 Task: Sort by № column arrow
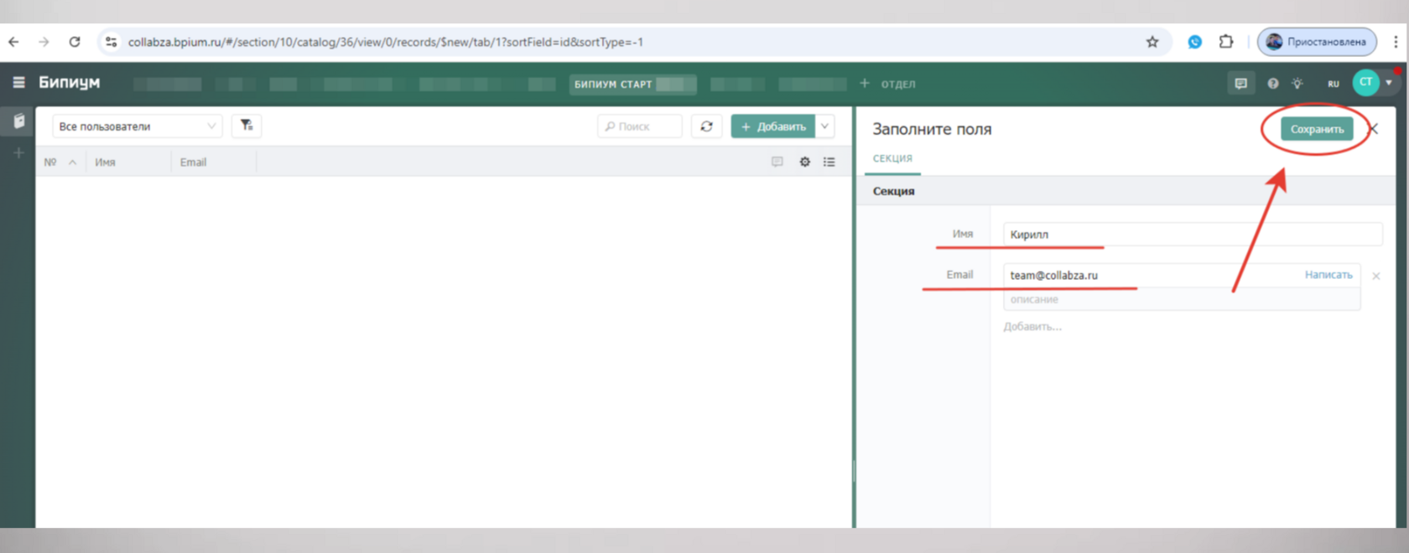point(72,163)
